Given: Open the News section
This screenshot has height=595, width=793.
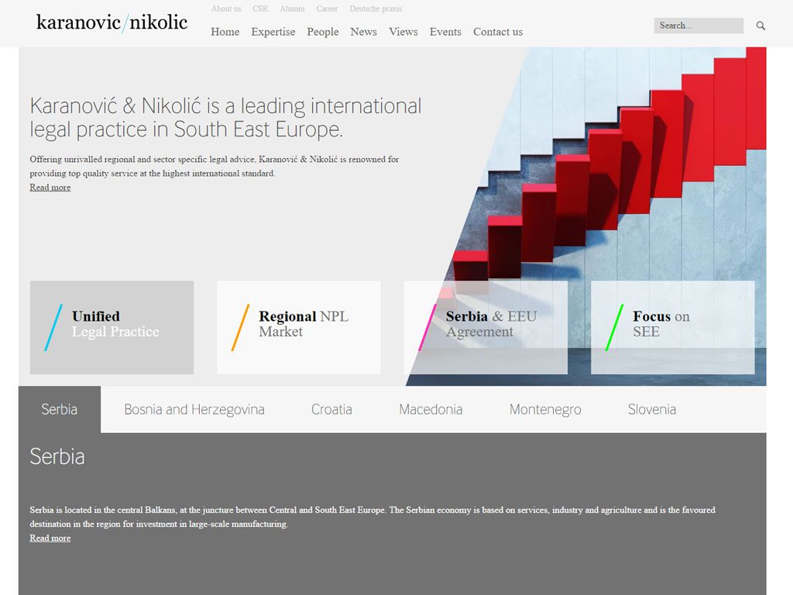Looking at the screenshot, I should coord(364,32).
